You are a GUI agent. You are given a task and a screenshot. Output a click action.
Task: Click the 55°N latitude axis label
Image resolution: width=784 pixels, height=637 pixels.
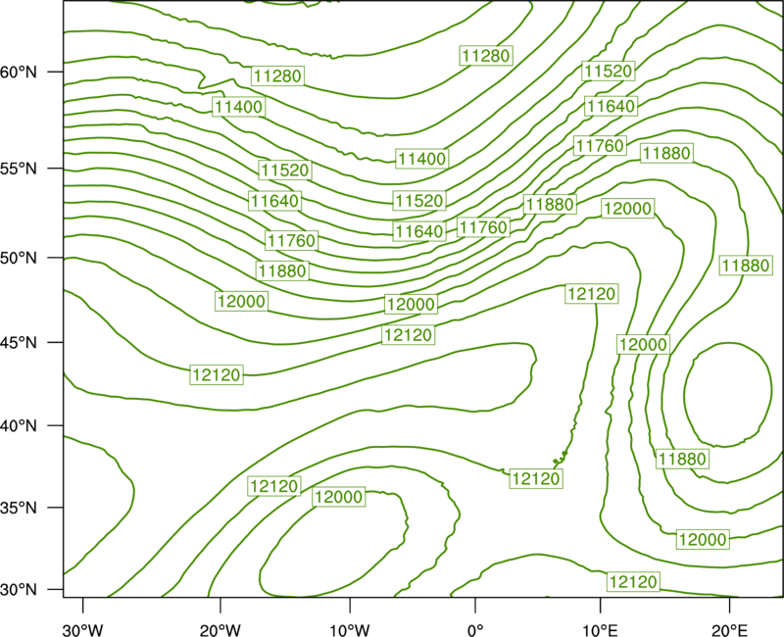pos(19,169)
